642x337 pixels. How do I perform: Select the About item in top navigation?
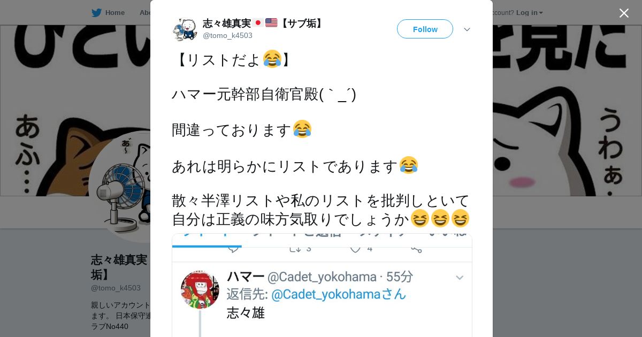pyautogui.click(x=145, y=12)
